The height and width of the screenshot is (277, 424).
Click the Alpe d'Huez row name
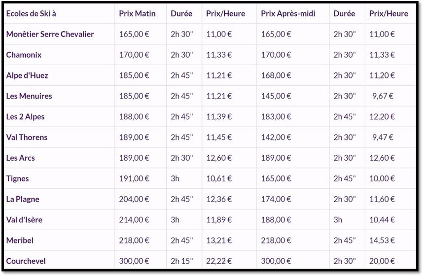27,75
